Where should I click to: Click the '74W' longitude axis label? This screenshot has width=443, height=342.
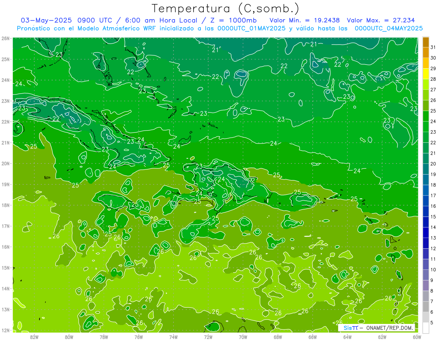tap(174, 337)
